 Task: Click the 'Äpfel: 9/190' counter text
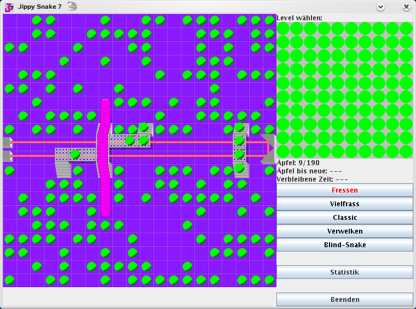298,163
